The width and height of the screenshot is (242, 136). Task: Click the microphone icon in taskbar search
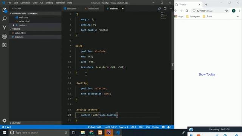(x=66, y=133)
